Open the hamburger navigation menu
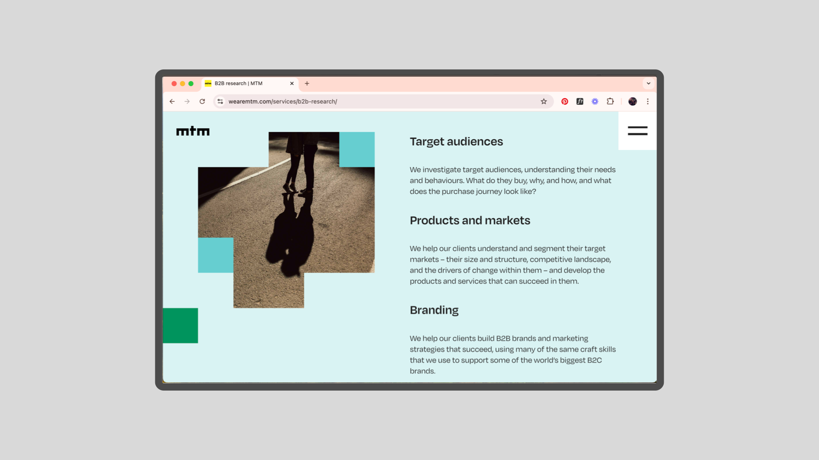Screen dimensions: 819x460 pyautogui.click(x=637, y=131)
